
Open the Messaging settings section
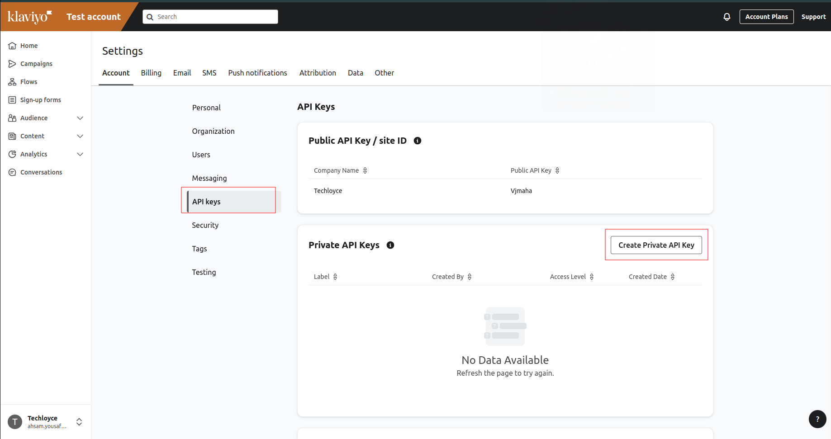tap(209, 178)
